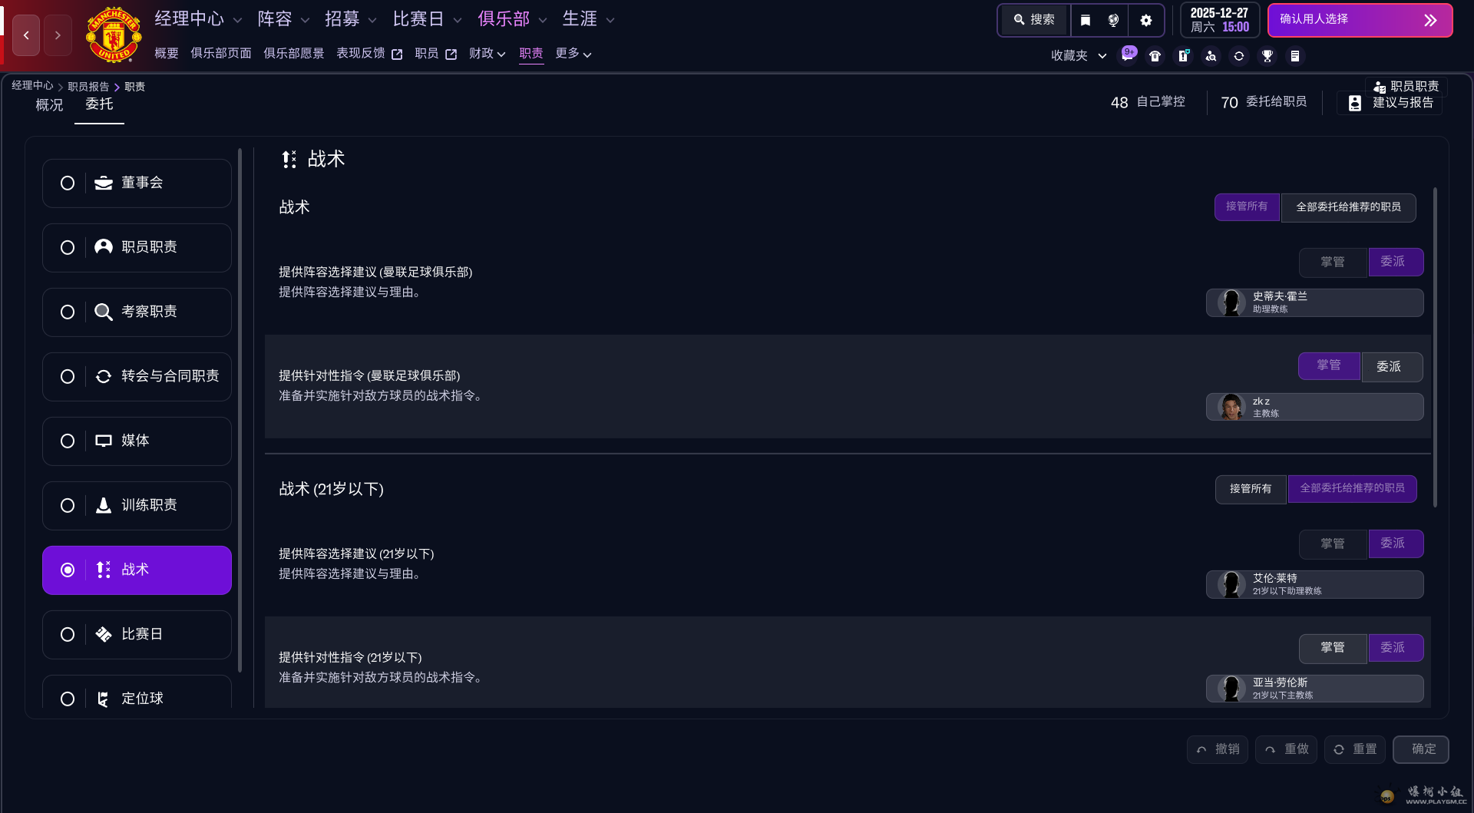Select the 训练职责 radio option
Viewport: 1474px width, 813px height.
[68, 506]
